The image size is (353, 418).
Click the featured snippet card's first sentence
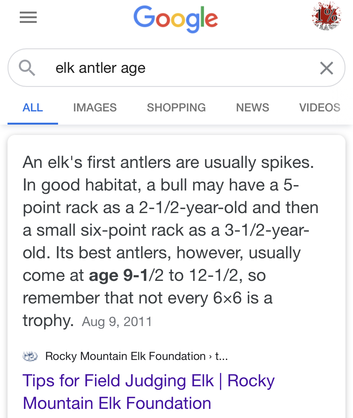click(x=168, y=163)
